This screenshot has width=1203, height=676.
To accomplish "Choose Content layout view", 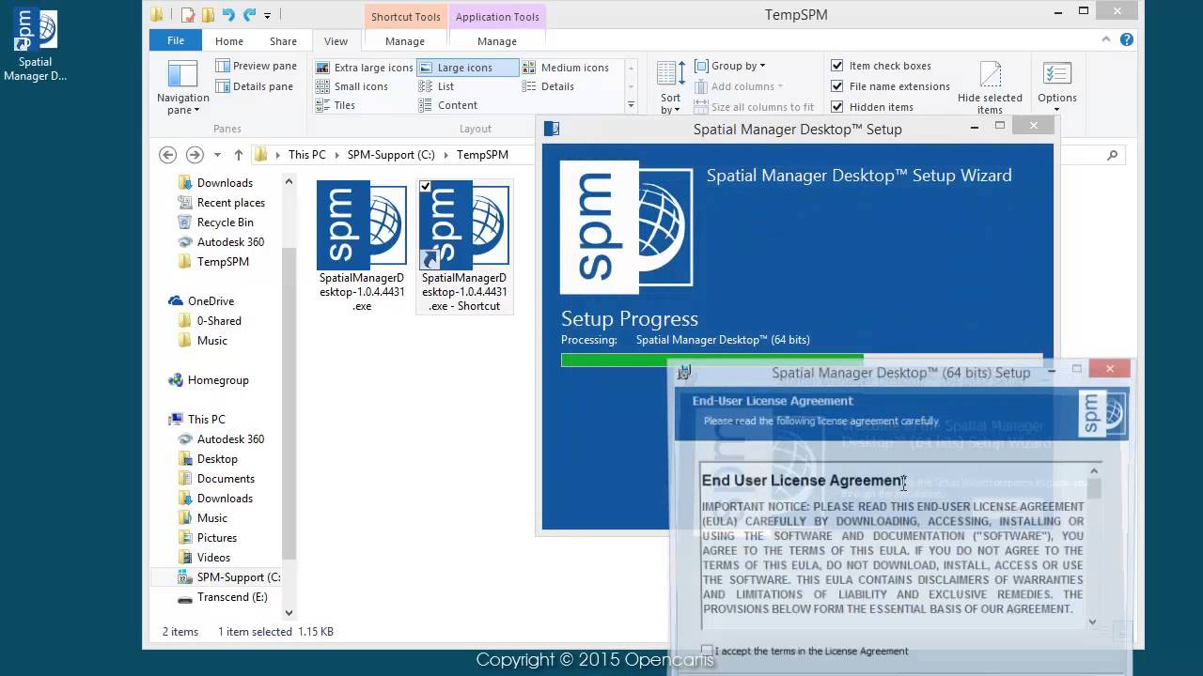I will [x=448, y=105].
